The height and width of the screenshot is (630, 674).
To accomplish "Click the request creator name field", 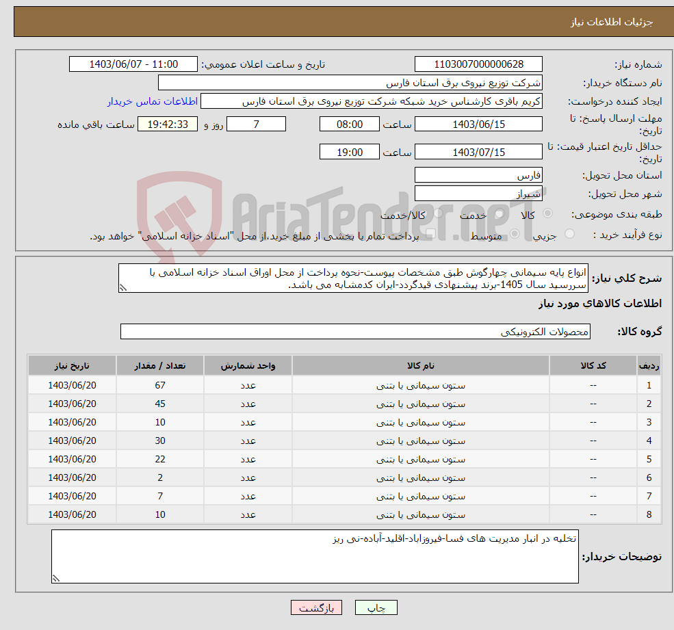I will click(x=372, y=101).
